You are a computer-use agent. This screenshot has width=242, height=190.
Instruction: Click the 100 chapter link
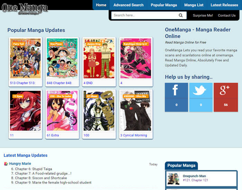pyautogui.click(x=86, y=135)
